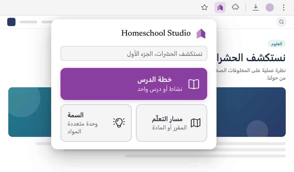The image size is (294, 172).
Task: Click the lesson title input field
Action: point(134,53)
